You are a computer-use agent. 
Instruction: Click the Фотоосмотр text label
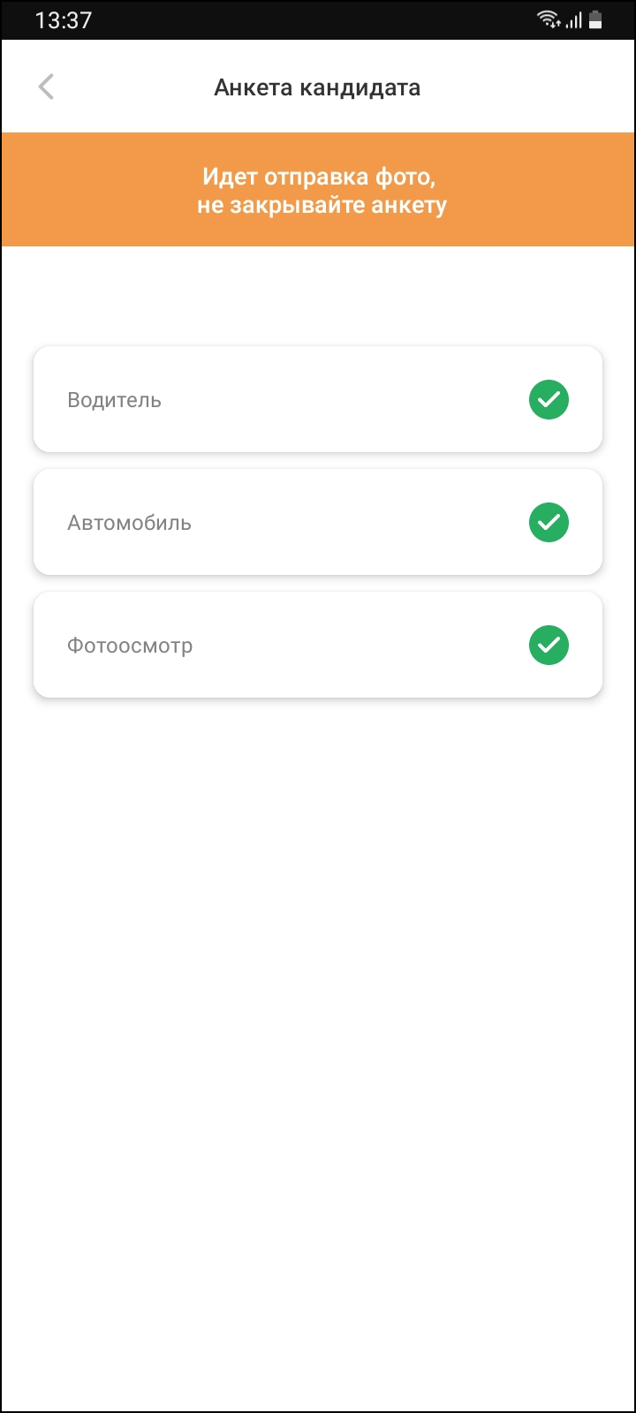point(130,646)
